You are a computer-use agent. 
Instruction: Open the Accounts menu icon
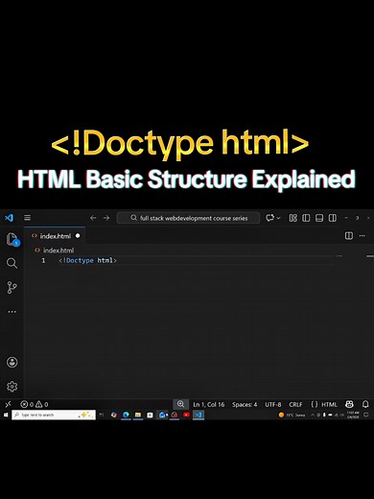click(x=12, y=362)
